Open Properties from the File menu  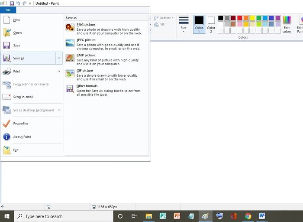pos(32,123)
